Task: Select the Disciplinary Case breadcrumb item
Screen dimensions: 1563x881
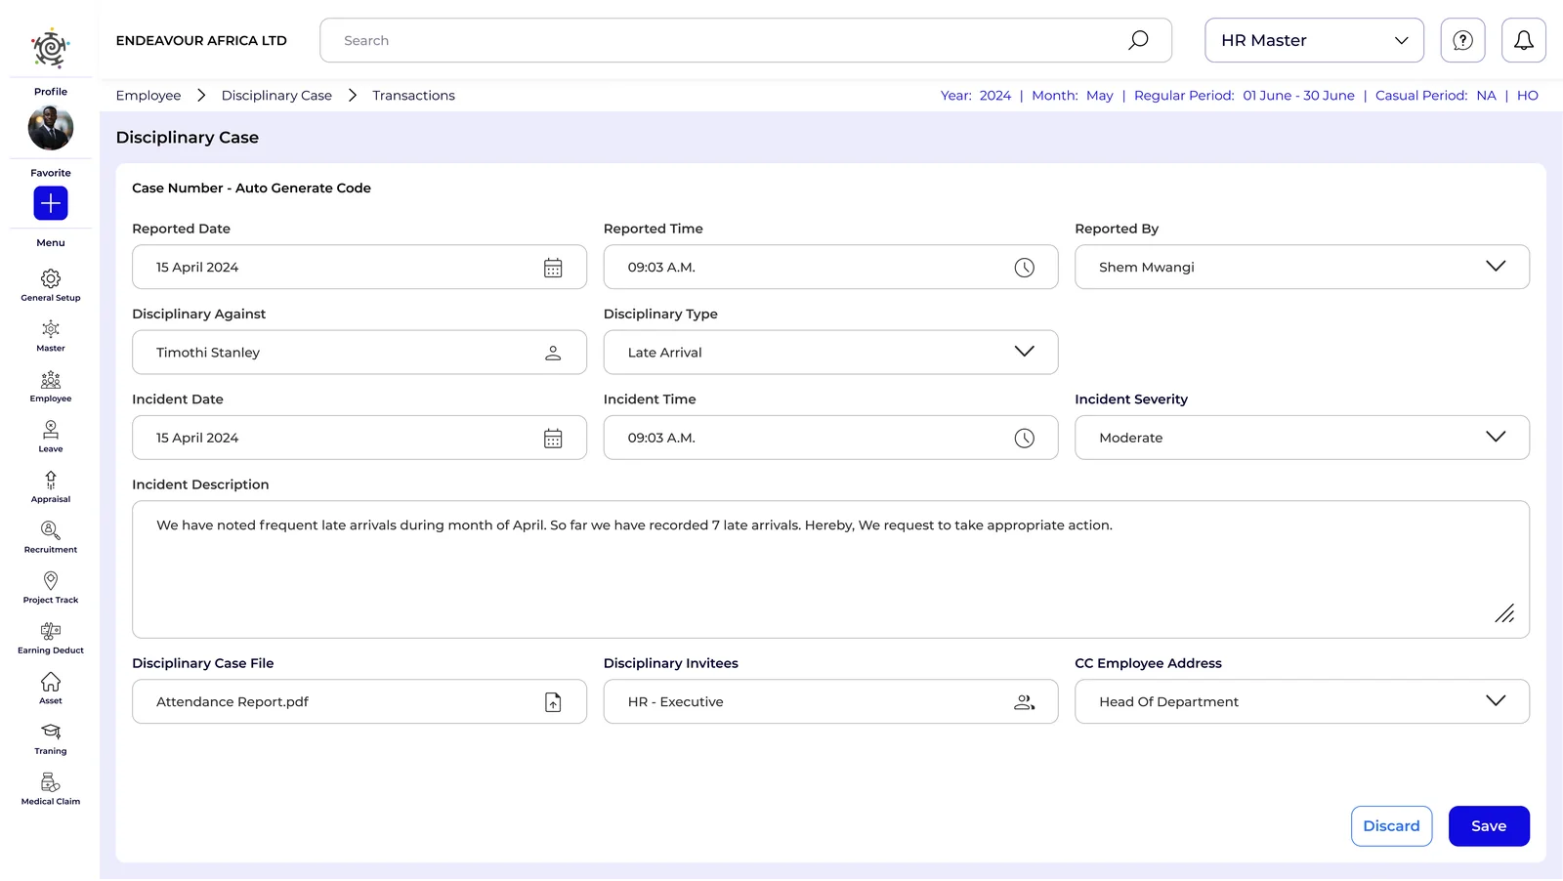Action: pos(276,96)
